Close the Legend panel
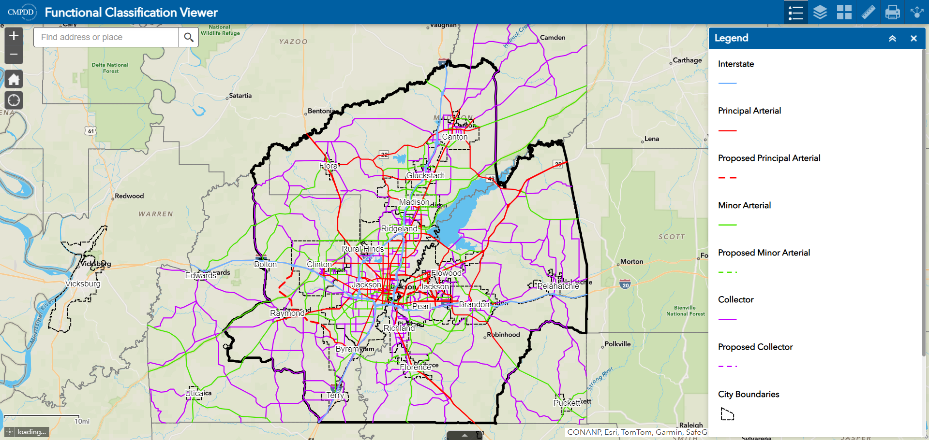The width and height of the screenshot is (929, 440). pos(914,38)
